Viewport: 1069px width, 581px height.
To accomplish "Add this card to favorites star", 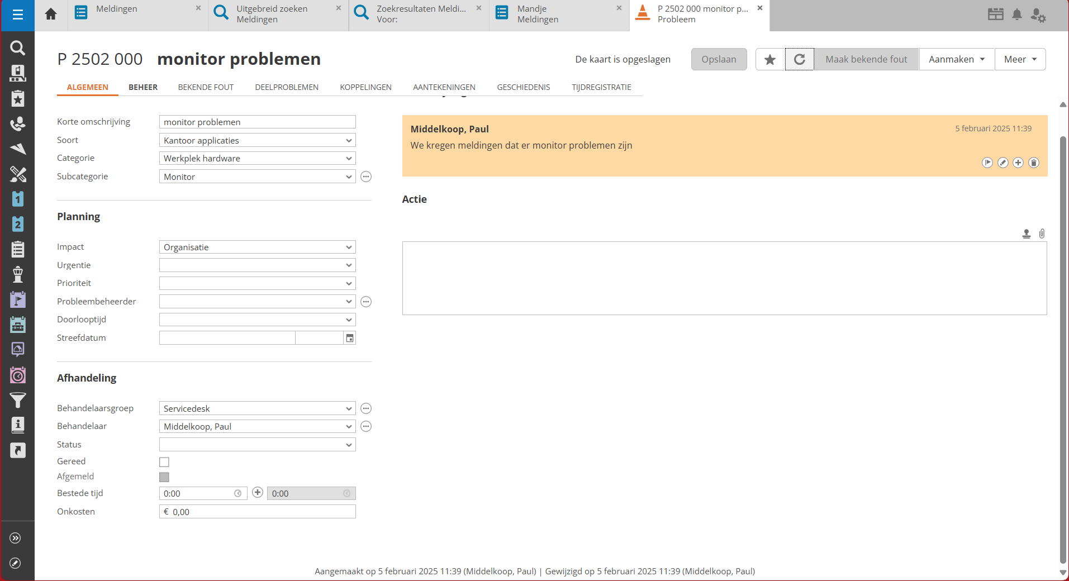I will click(770, 59).
